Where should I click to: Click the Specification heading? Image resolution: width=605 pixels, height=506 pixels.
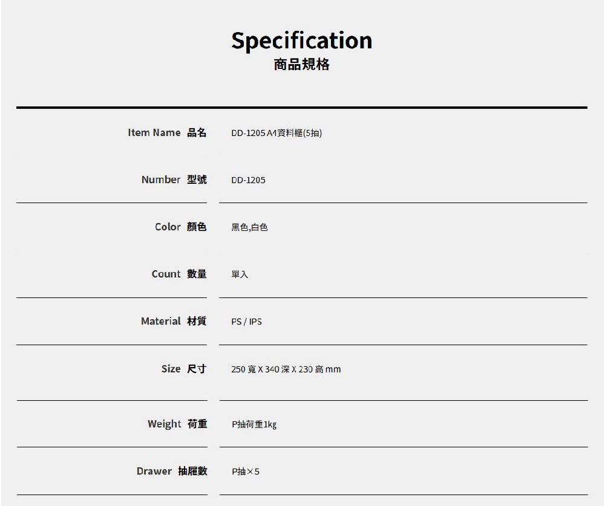[x=302, y=41]
